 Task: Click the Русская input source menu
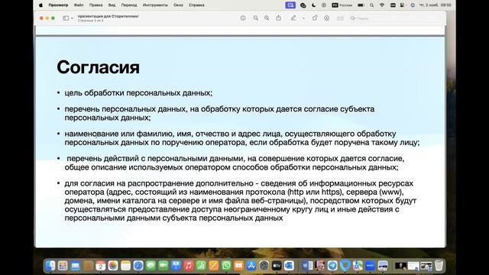coord(342,5)
